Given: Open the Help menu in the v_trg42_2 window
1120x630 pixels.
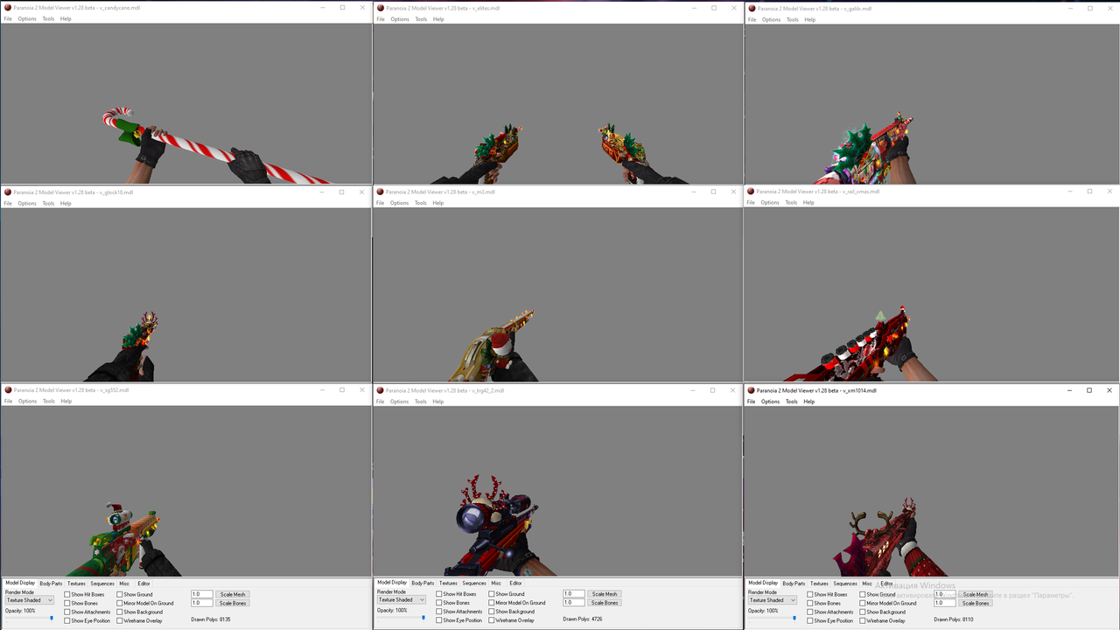Looking at the screenshot, I should [x=438, y=402].
